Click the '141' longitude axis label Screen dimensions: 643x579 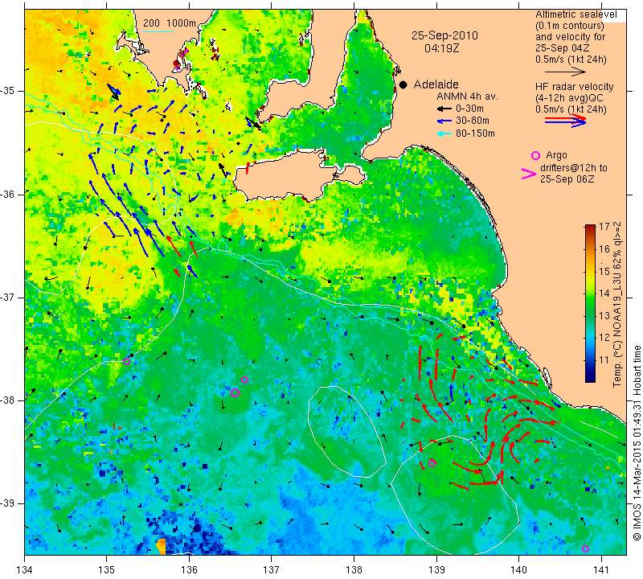(x=601, y=570)
